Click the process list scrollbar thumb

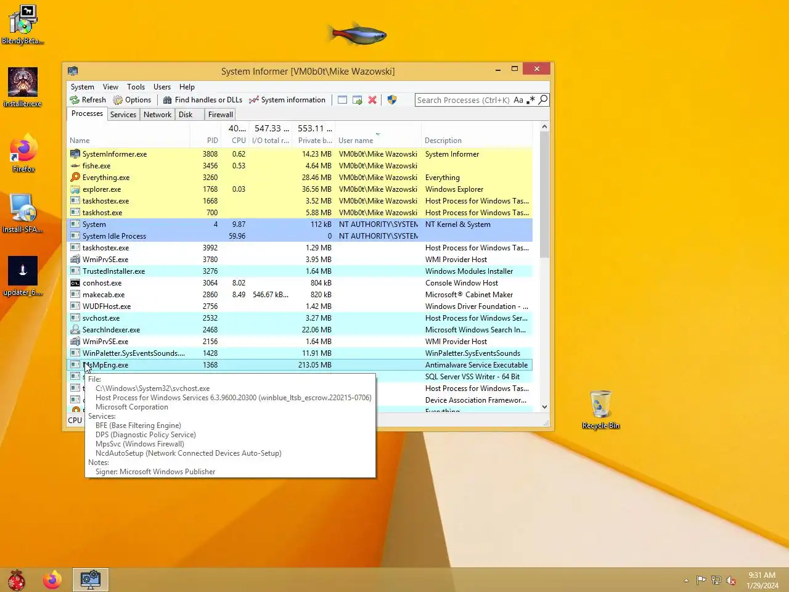pyautogui.click(x=544, y=194)
